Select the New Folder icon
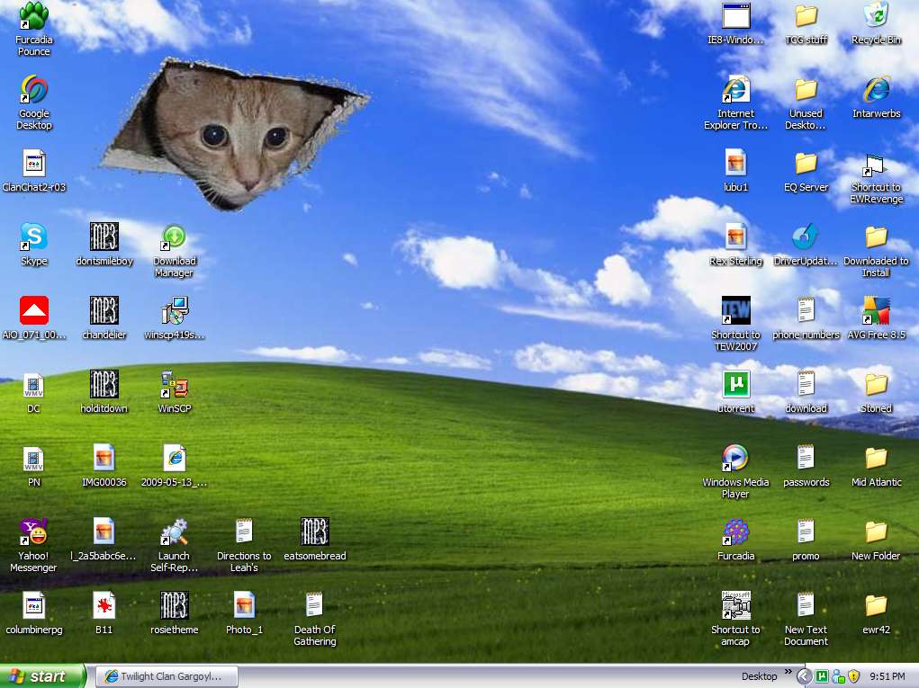The image size is (919, 688). [x=876, y=532]
